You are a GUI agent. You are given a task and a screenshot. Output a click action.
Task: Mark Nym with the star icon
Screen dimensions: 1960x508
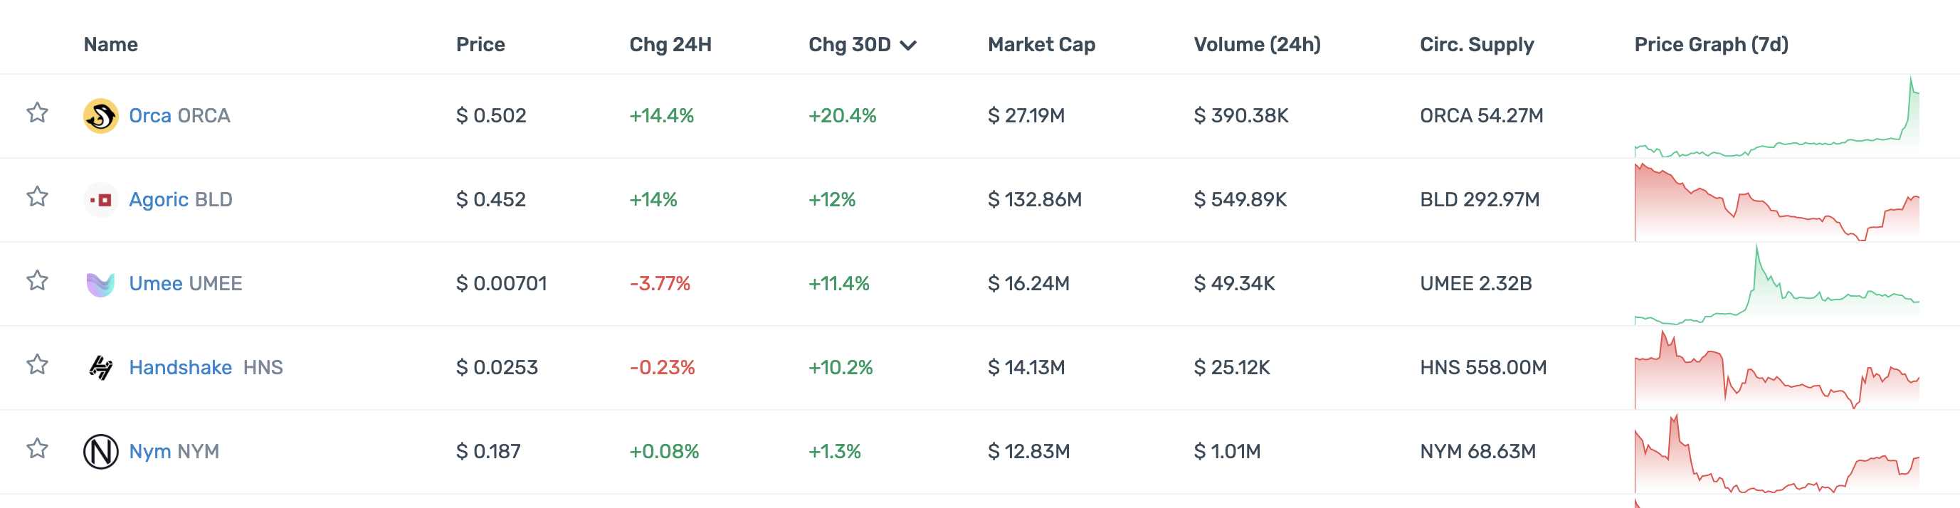point(37,449)
